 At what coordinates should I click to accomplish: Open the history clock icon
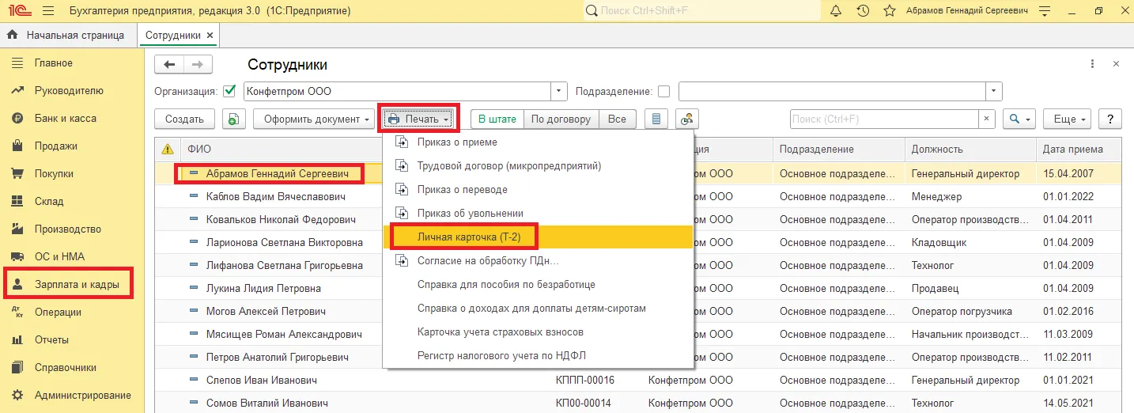[x=863, y=11]
